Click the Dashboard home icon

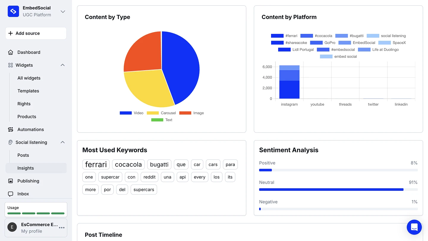pyautogui.click(x=11, y=52)
